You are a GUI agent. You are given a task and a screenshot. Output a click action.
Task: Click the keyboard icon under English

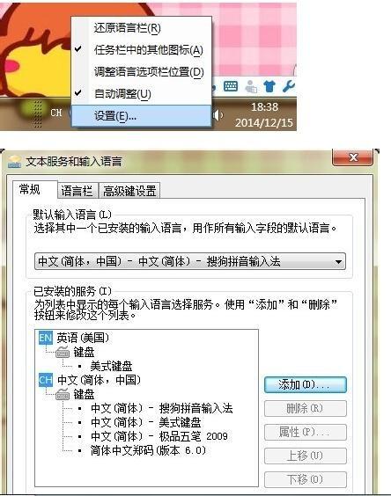(63, 352)
